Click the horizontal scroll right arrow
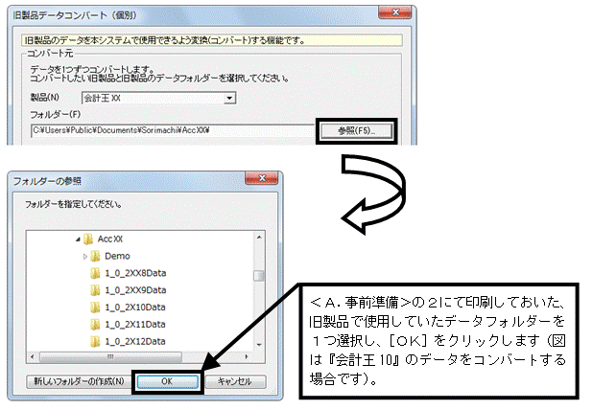 click(x=247, y=356)
